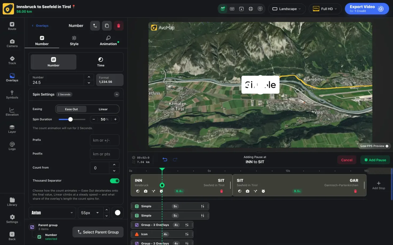Duplicate the Number overlay
This screenshot has height=245, width=393.
[107, 26]
